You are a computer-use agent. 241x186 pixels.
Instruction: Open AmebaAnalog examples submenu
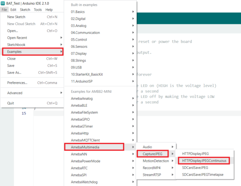click(x=100, y=99)
